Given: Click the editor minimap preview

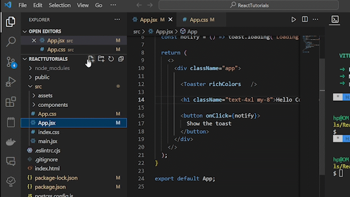Looking at the screenshot, I should click(x=310, y=44).
